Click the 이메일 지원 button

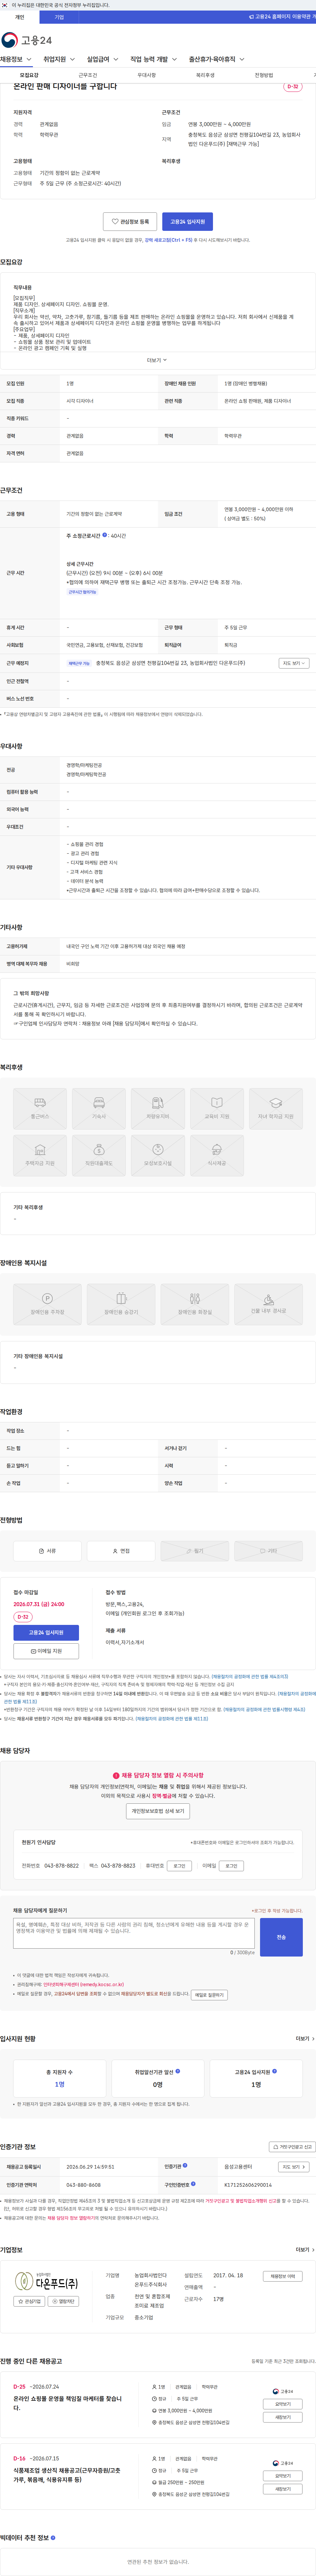[46, 1651]
